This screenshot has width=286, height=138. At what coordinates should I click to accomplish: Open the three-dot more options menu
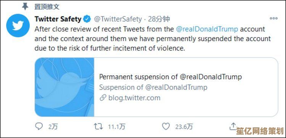(x=273, y=18)
